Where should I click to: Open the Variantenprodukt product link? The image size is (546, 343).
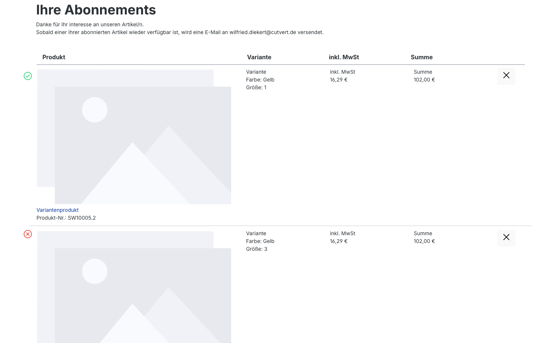click(x=57, y=210)
